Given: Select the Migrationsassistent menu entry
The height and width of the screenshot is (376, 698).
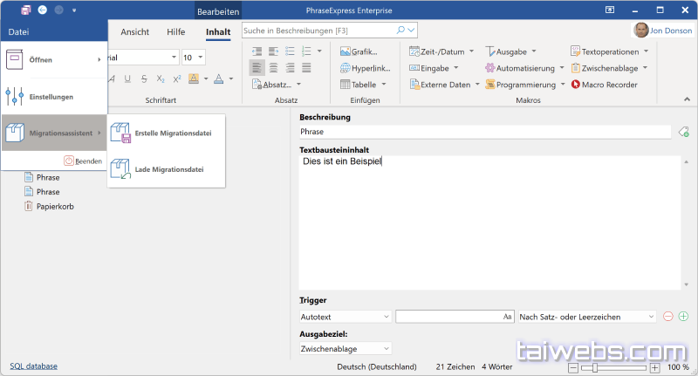Looking at the screenshot, I should coord(52,133).
